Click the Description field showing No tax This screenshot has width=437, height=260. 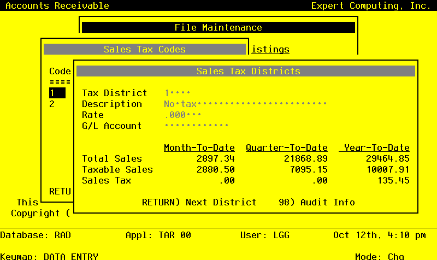tap(245, 104)
